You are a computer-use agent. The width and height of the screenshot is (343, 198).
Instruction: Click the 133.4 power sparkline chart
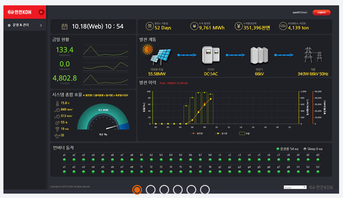point(106,51)
